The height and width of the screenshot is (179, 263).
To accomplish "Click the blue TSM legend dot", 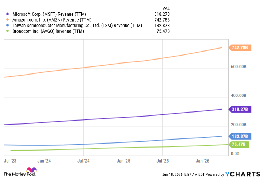I will click(7, 25).
